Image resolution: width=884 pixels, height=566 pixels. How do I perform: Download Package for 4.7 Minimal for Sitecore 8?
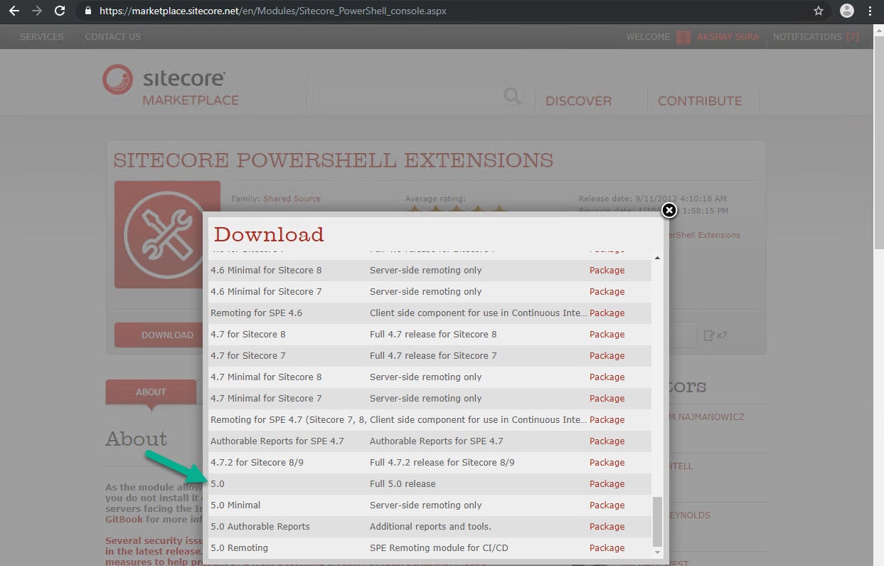(x=607, y=377)
